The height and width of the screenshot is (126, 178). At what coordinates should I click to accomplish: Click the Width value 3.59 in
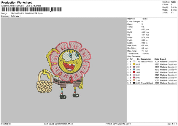[174, 10]
